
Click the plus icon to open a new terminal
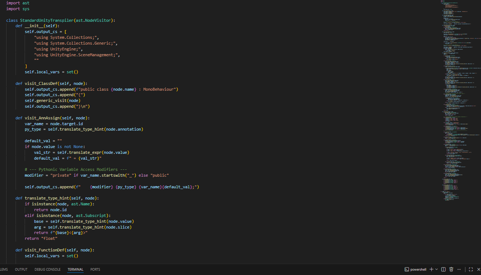(x=431, y=270)
